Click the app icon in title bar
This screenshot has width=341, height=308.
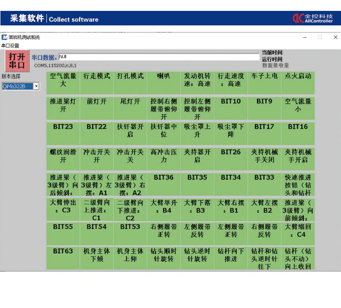point(5,37)
